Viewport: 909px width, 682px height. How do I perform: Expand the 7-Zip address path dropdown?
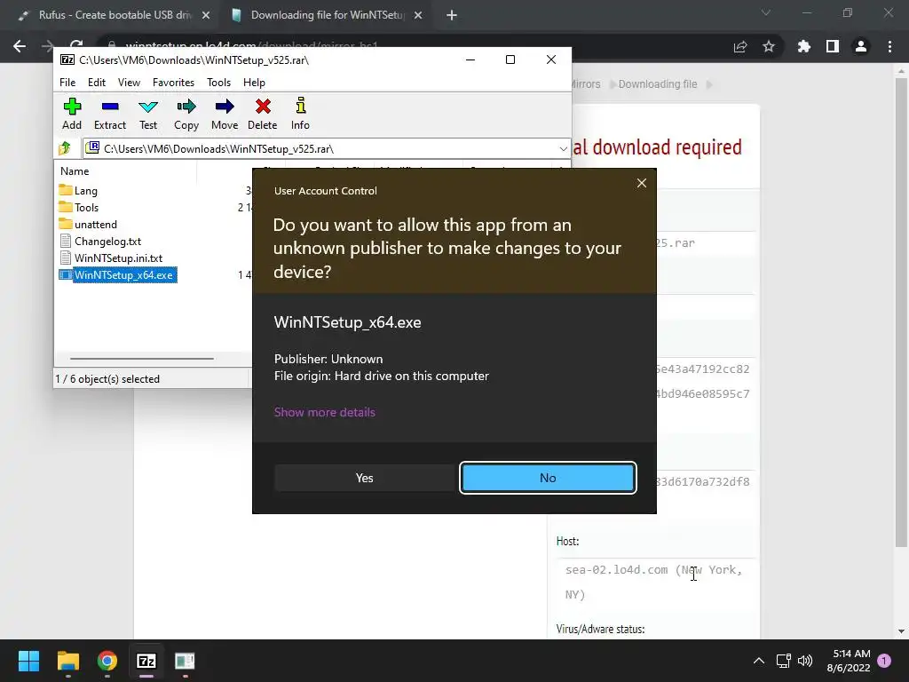[563, 149]
